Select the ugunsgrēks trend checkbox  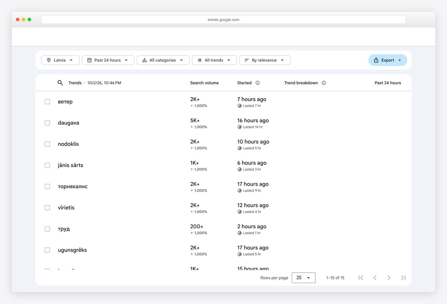click(47, 250)
